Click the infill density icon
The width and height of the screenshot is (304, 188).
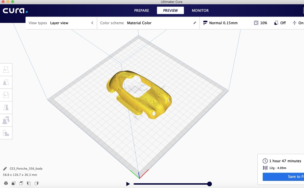256,23
